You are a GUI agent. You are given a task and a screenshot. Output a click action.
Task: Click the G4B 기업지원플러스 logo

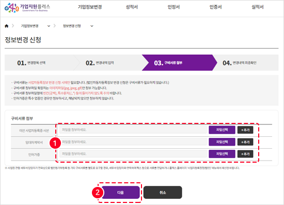tap(27, 8)
